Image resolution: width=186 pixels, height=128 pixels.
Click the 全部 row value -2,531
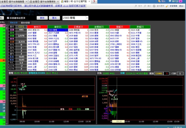click(x=21, y=42)
